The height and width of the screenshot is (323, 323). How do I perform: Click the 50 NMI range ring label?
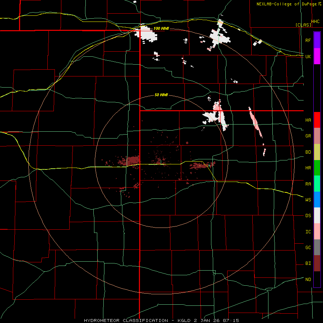coord(161,95)
